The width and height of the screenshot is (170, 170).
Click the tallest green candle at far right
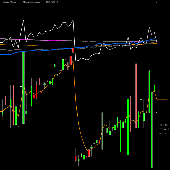tap(152, 130)
